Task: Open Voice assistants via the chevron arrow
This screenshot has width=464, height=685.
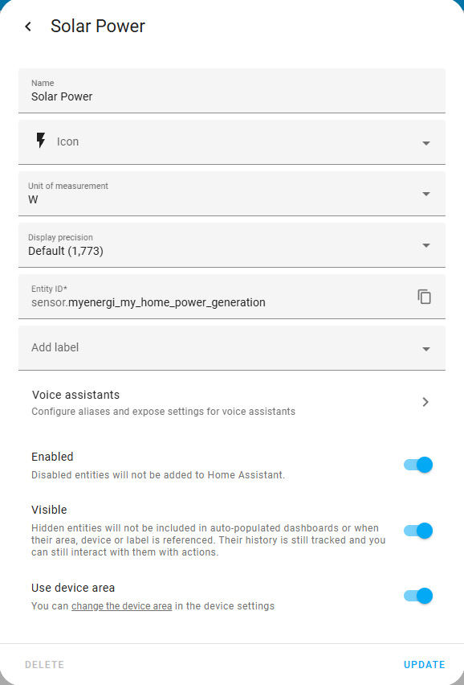Action: (x=425, y=402)
